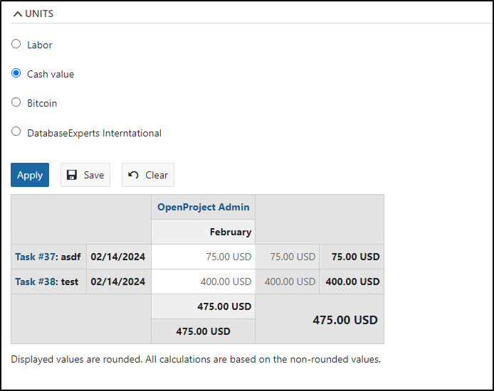The width and height of the screenshot is (494, 391).
Task: Click the 75.00 USD February cell
Action: pyautogui.click(x=203, y=257)
